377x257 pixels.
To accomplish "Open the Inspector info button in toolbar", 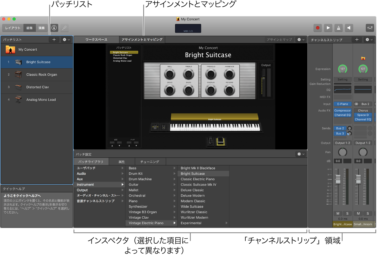I will coord(54,28).
